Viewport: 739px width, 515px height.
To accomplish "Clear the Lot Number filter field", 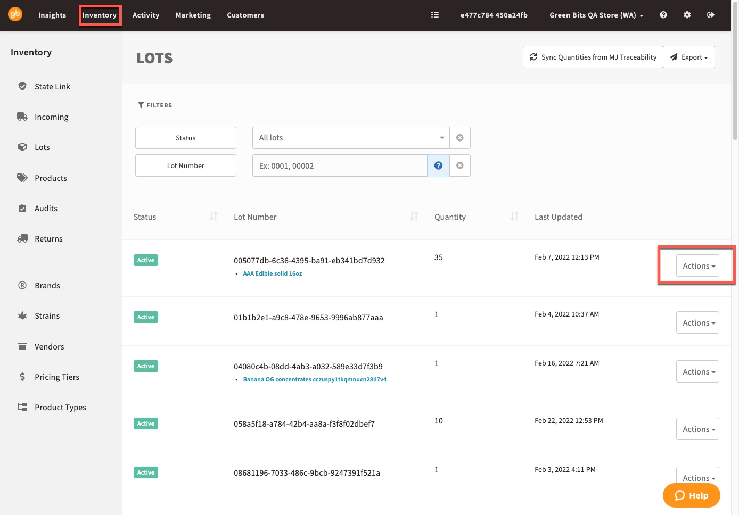I will [x=460, y=165].
